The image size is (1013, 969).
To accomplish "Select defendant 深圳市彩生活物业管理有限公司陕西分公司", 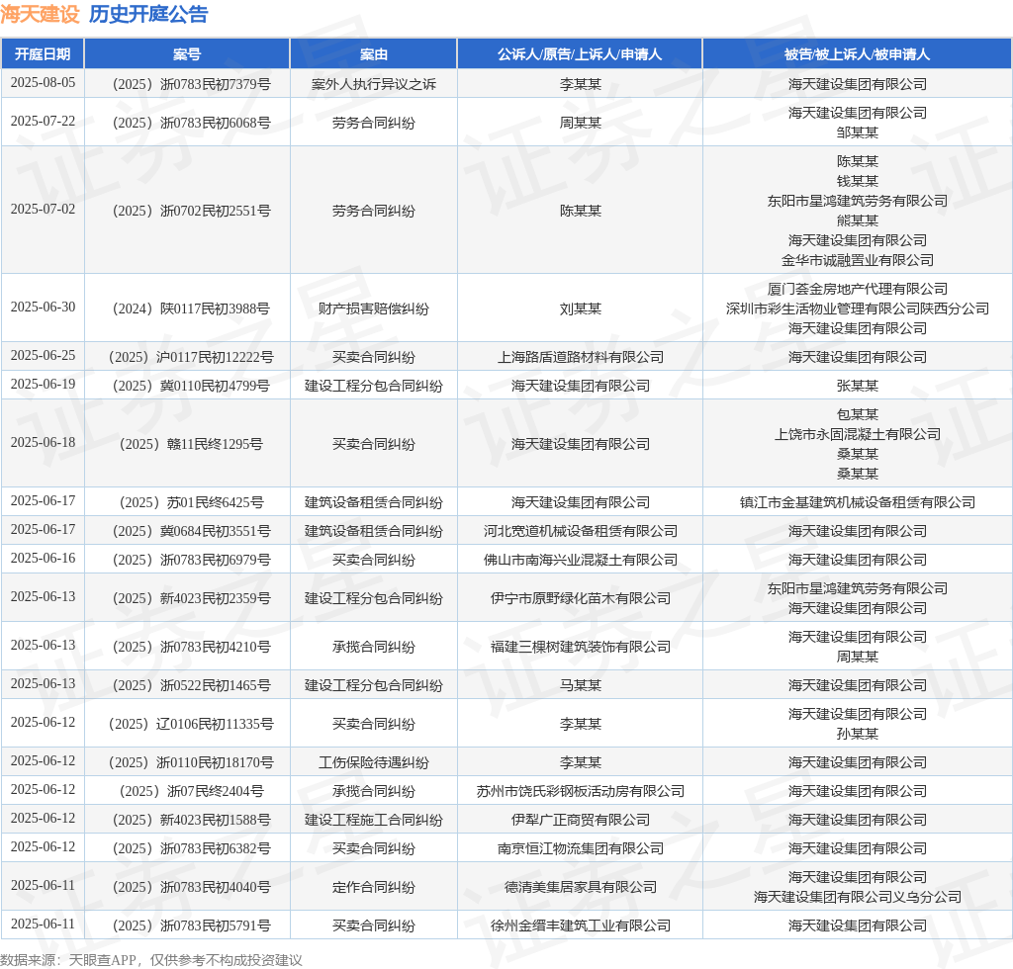I will tap(858, 308).
